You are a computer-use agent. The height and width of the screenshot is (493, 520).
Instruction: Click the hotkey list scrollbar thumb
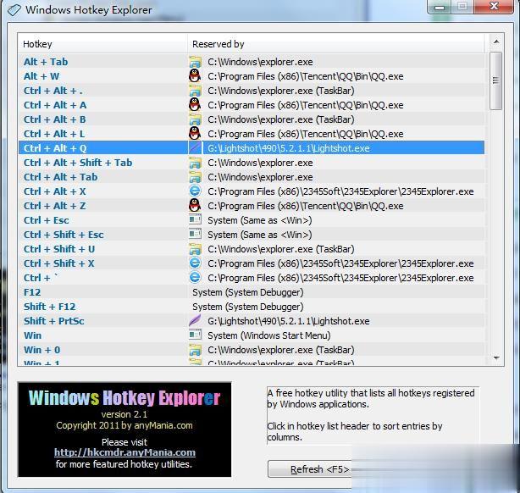tap(496, 80)
